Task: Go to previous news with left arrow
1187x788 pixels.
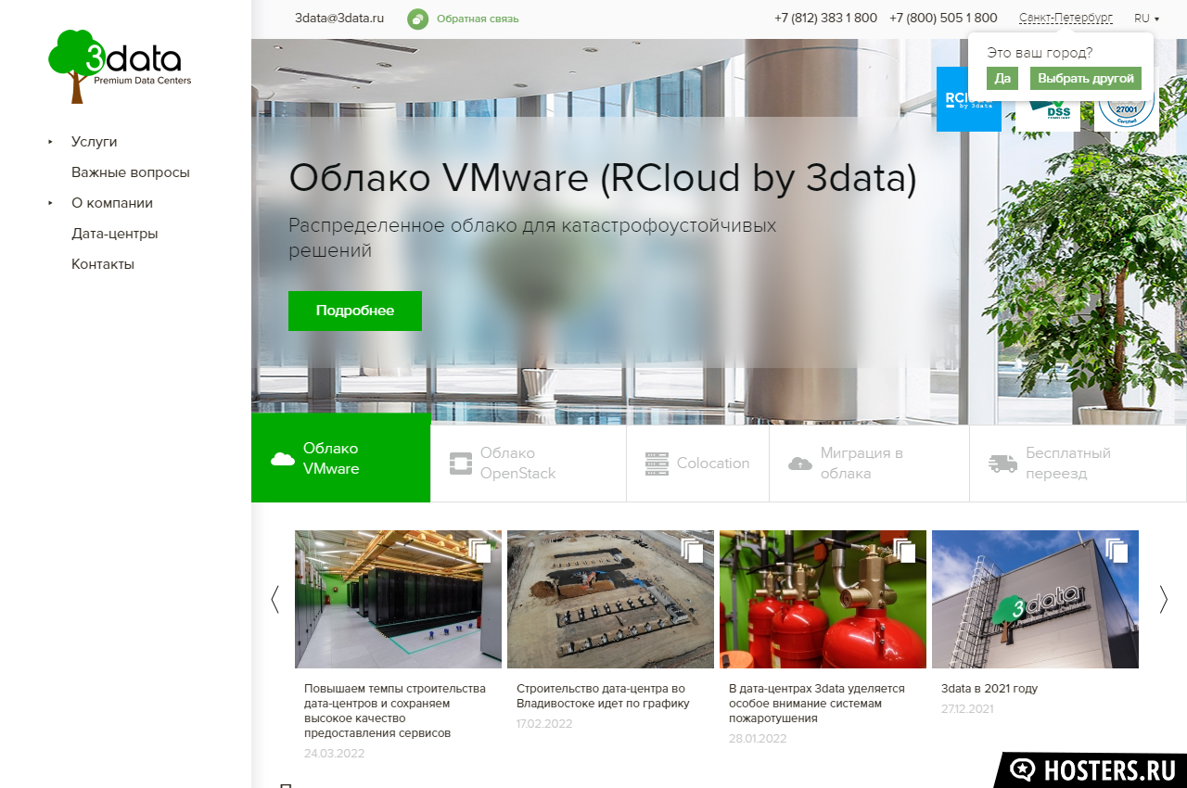Action: coord(274,600)
